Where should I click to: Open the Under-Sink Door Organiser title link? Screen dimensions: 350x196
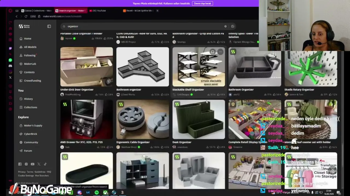77,90
